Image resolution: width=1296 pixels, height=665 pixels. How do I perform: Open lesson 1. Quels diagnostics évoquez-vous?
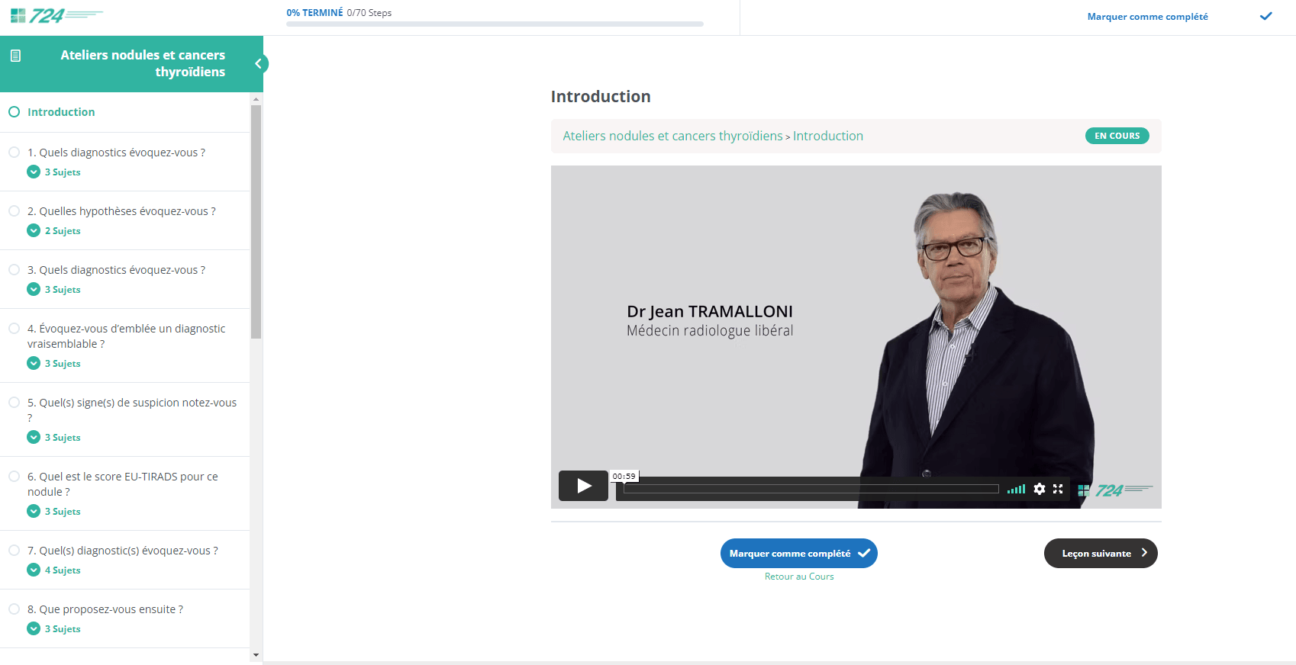[116, 153]
